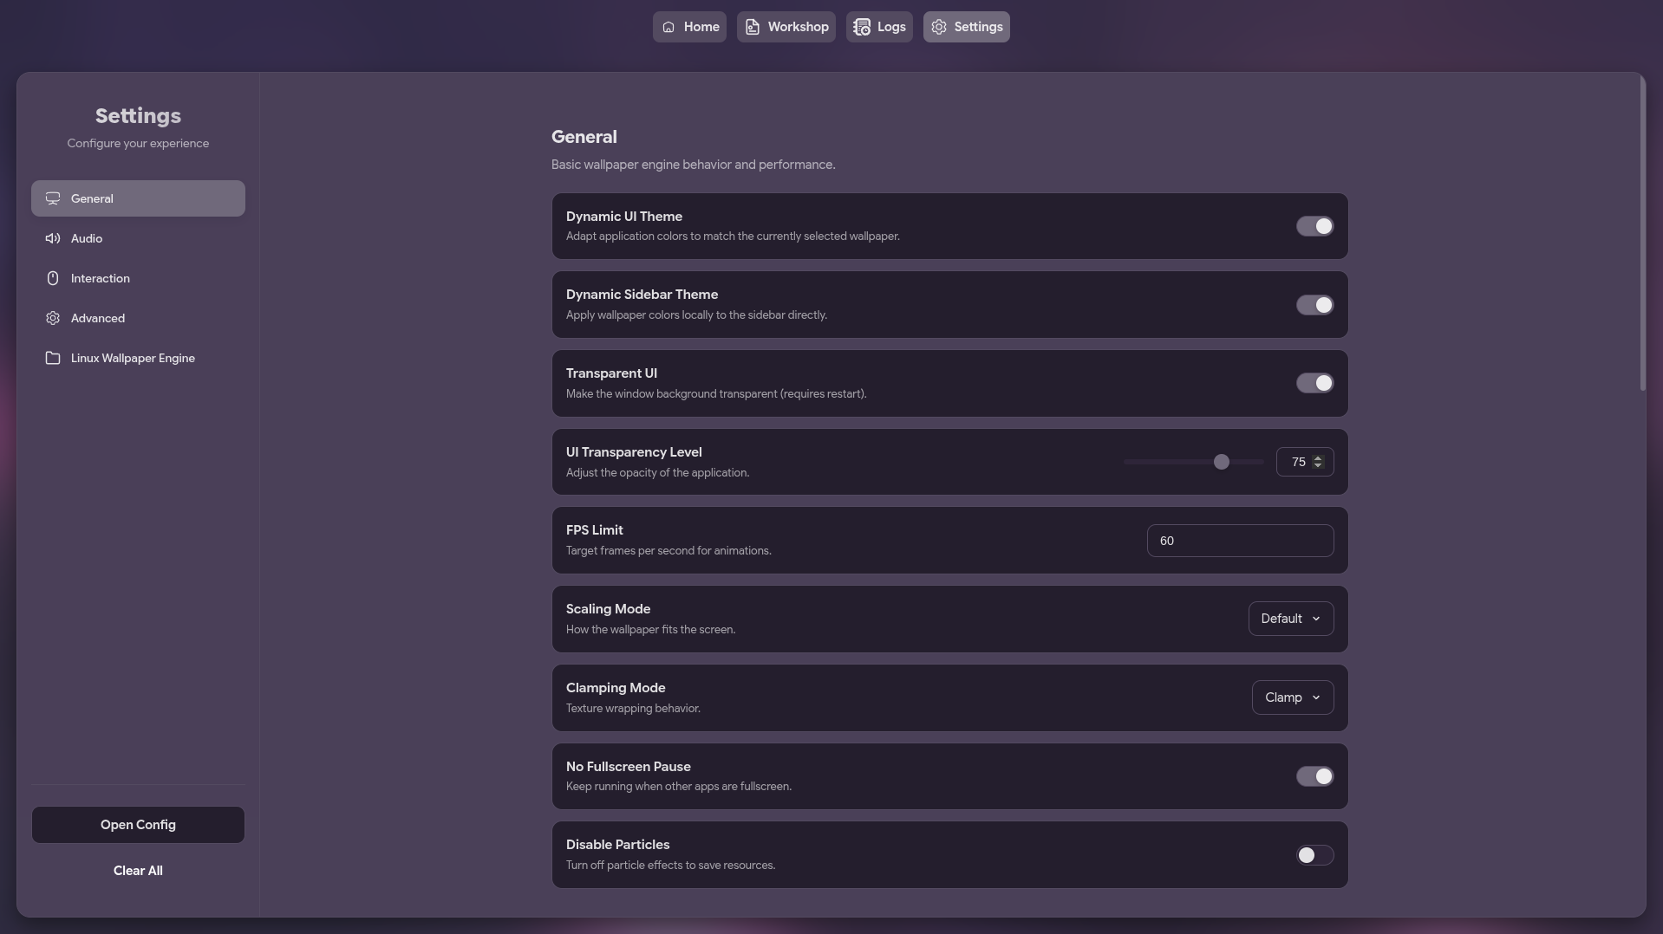
Task: Open Advanced settings category
Action: 138,318
